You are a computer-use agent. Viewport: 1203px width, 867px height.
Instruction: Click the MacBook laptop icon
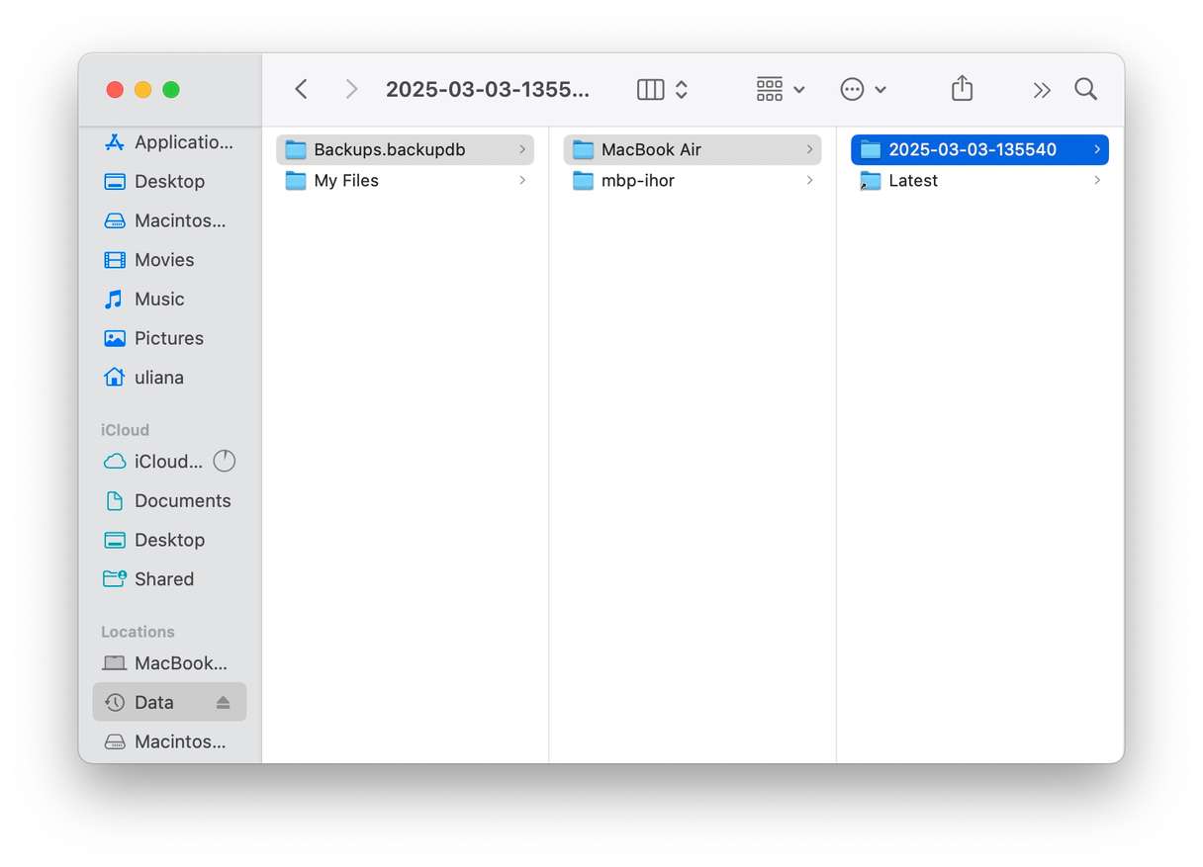coord(115,663)
